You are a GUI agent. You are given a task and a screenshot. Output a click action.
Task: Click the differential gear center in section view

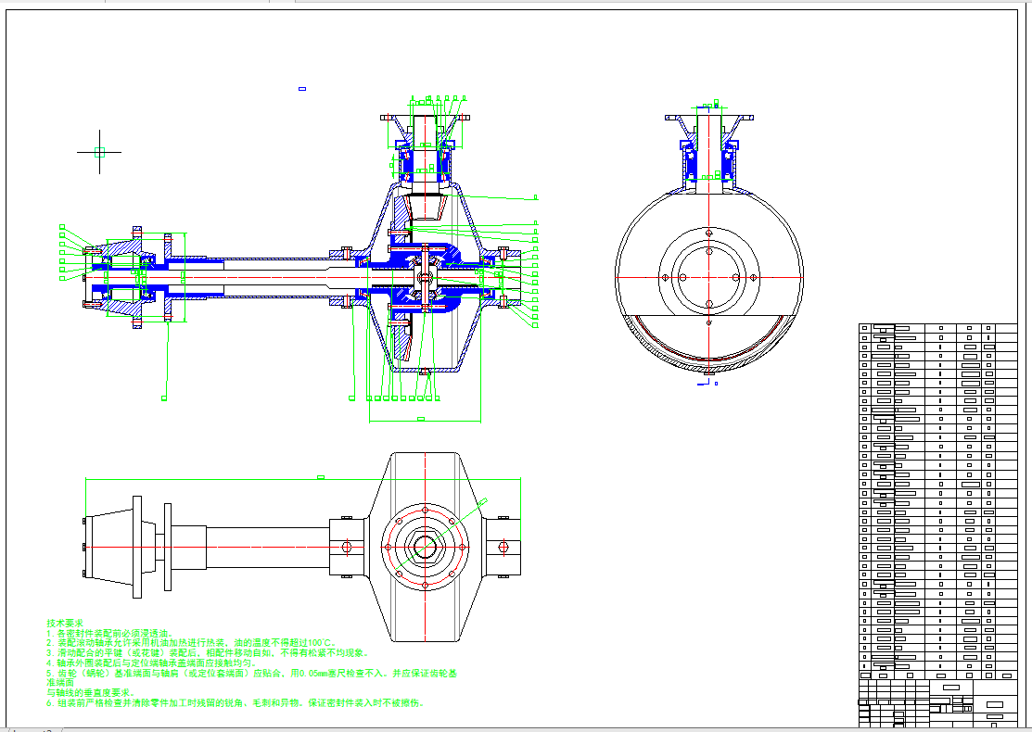[x=426, y=276]
